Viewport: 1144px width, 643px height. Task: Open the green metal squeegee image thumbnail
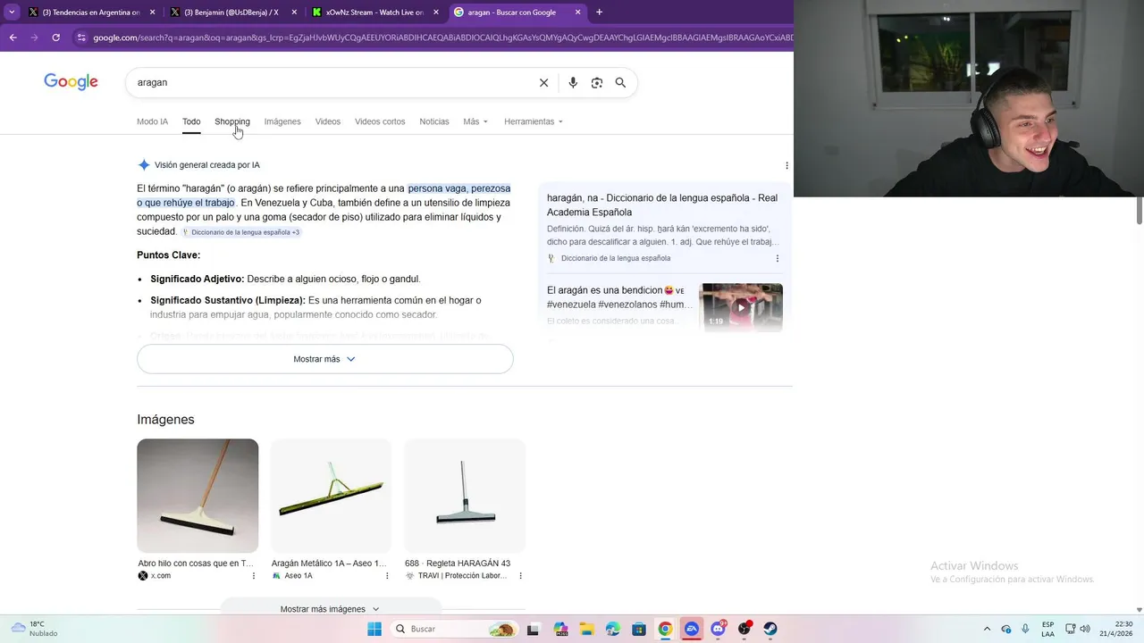coord(331,496)
